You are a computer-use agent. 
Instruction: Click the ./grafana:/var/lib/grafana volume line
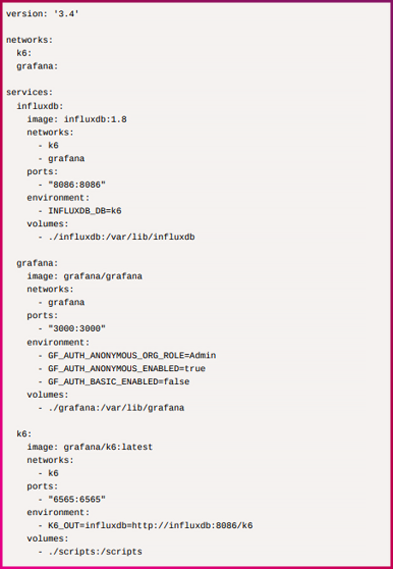116,408
